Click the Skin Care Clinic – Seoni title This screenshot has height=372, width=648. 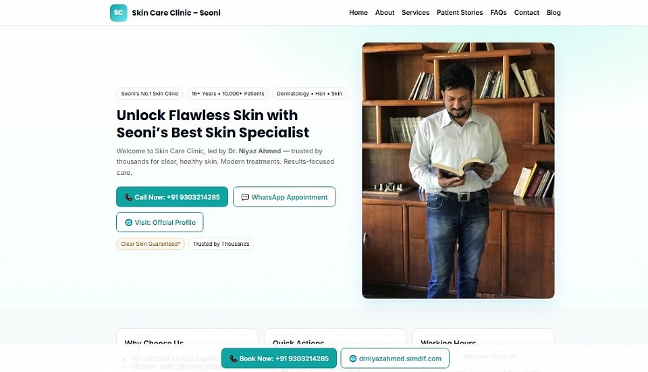pos(176,13)
